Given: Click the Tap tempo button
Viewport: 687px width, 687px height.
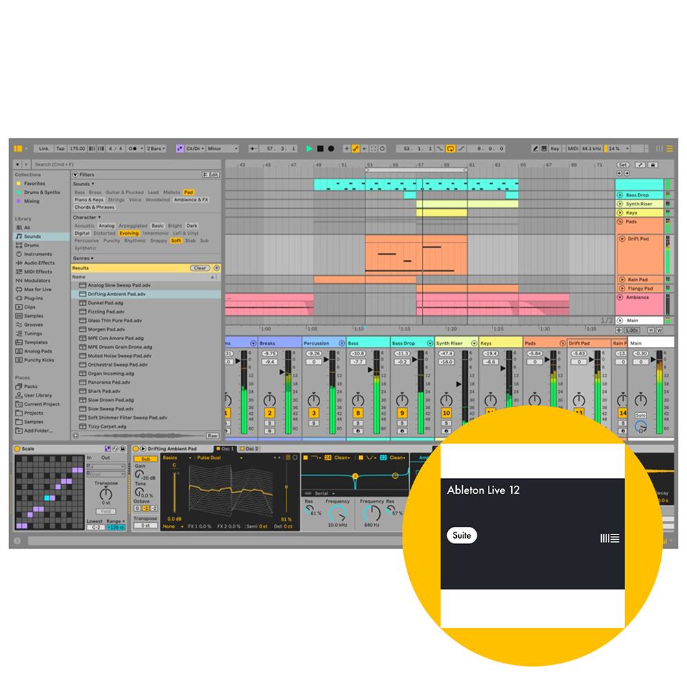Looking at the screenshot, I should point(60,148).
